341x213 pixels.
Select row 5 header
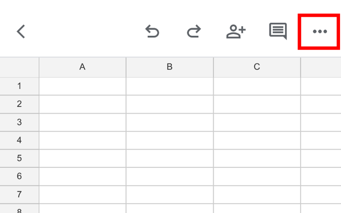tap(19, 158)
